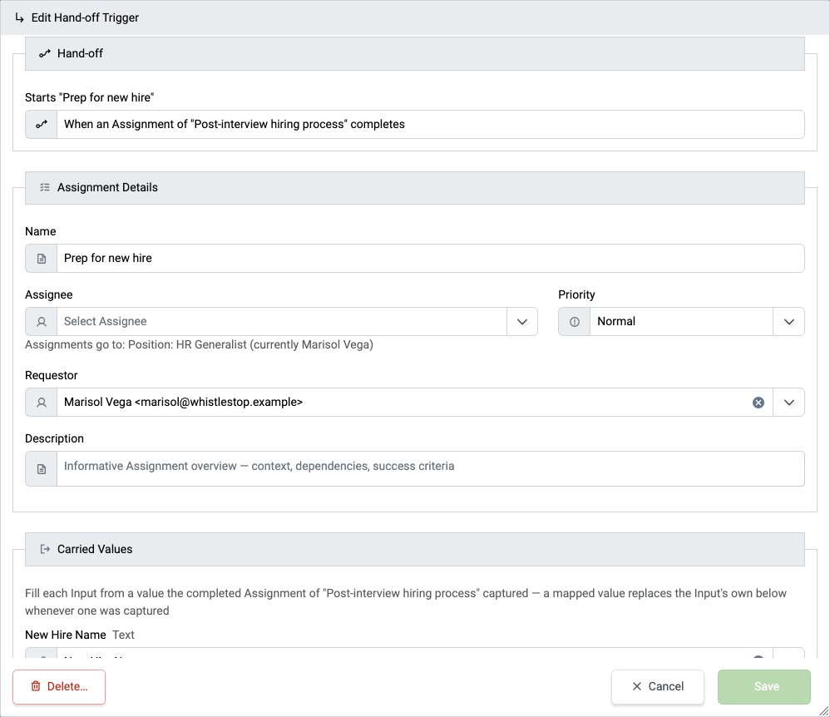This screenshot has height=717, width=830.
Task: Click the Assignee label
Action: point(49,295)
